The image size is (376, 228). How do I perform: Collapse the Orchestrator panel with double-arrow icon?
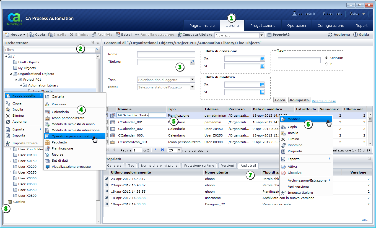pos(98,43)
